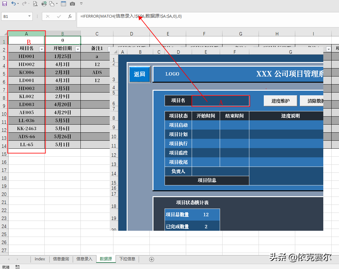Open the copy icon's dropdown arrow
Image resolution: width=339 pixels, height=269 pixels.
[x=57, y=4]
